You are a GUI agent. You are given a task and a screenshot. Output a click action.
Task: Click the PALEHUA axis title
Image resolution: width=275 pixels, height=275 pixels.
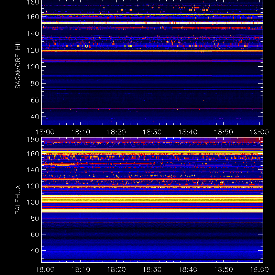pos(18,200)
